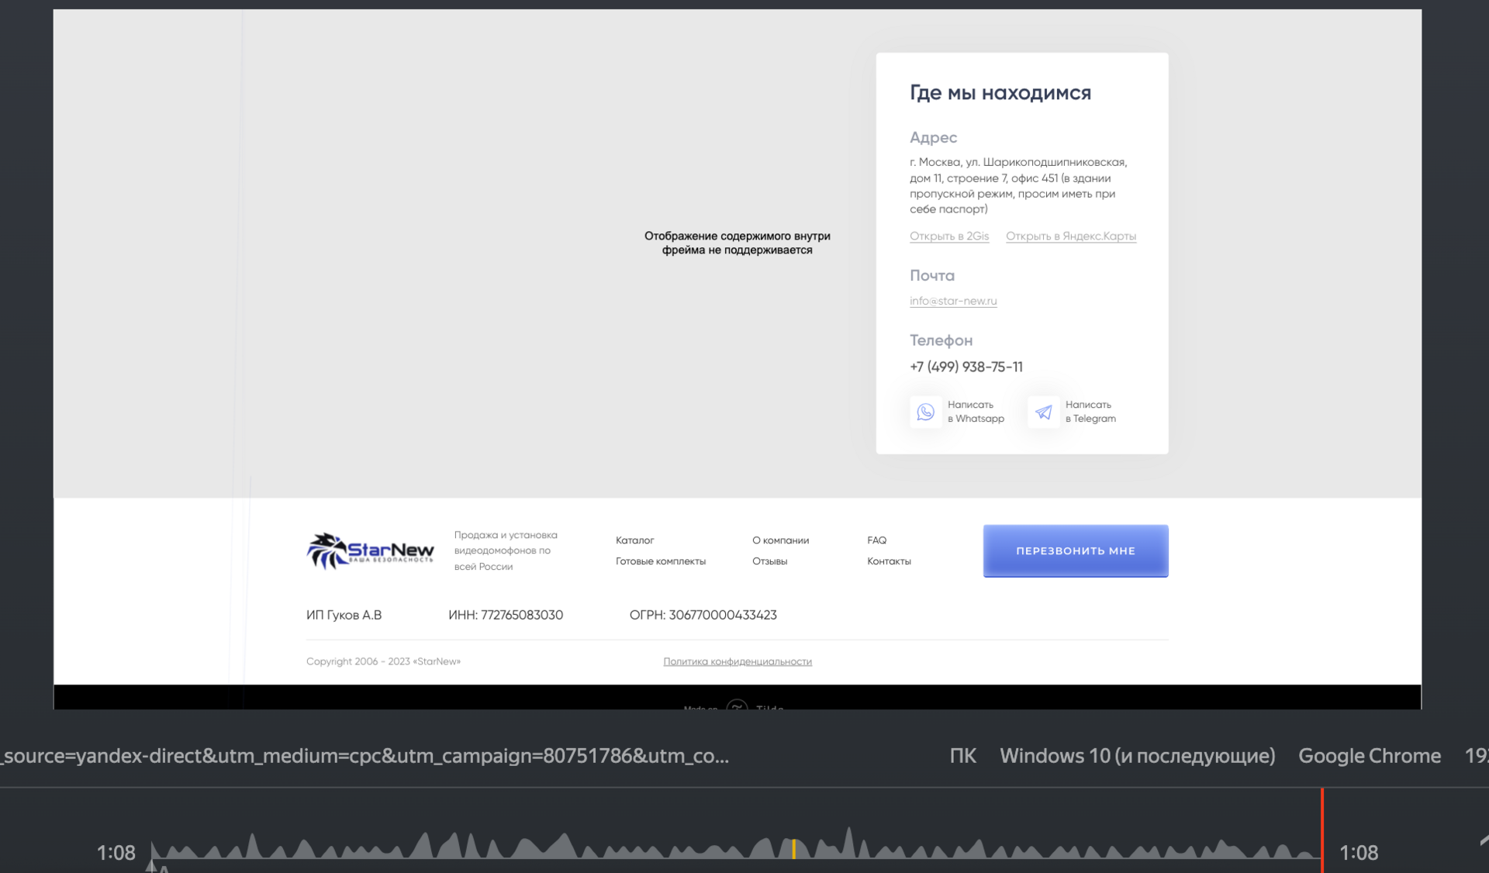Click the yellow marker on timeline
1489x873 pixels.
pyautogui.click(x=793, y=849)
